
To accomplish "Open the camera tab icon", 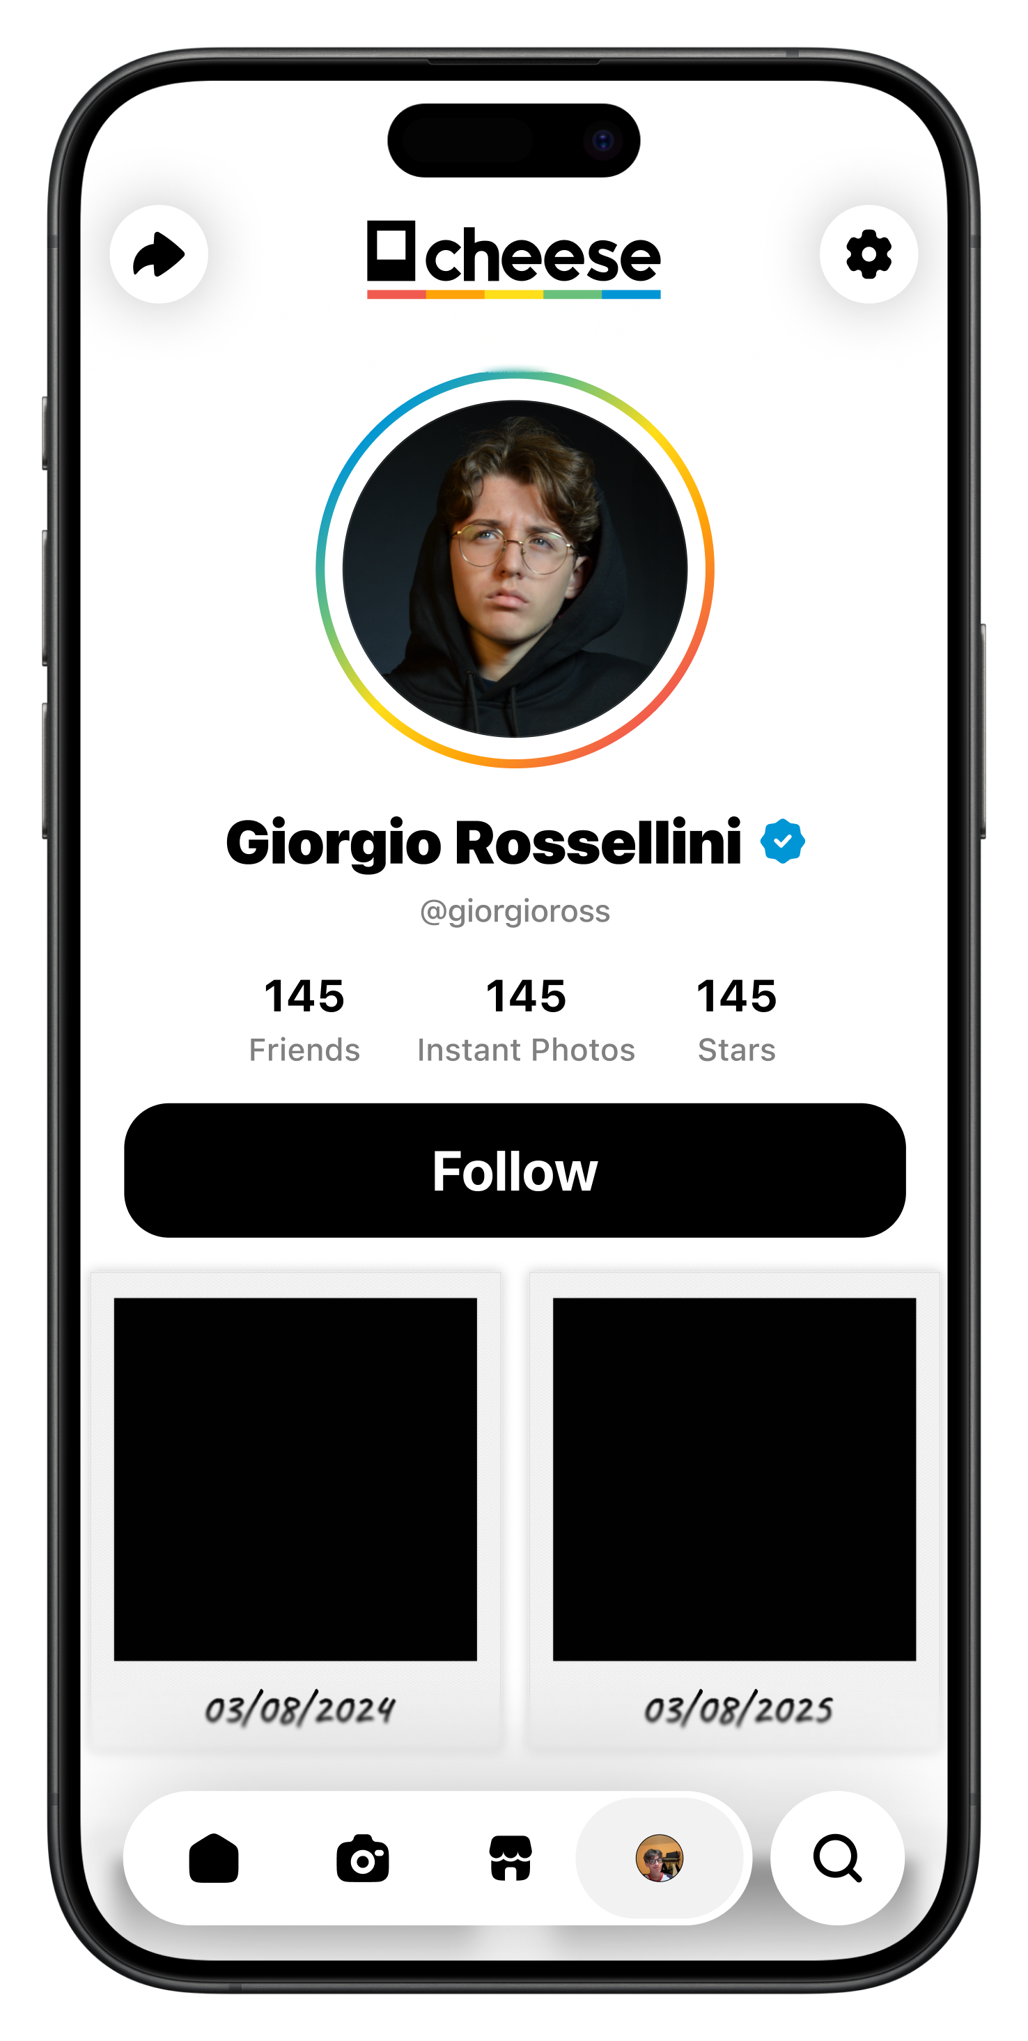I will tap(363, 1858).
